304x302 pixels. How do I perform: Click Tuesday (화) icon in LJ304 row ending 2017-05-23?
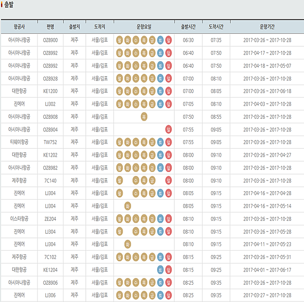click(128, 244)
